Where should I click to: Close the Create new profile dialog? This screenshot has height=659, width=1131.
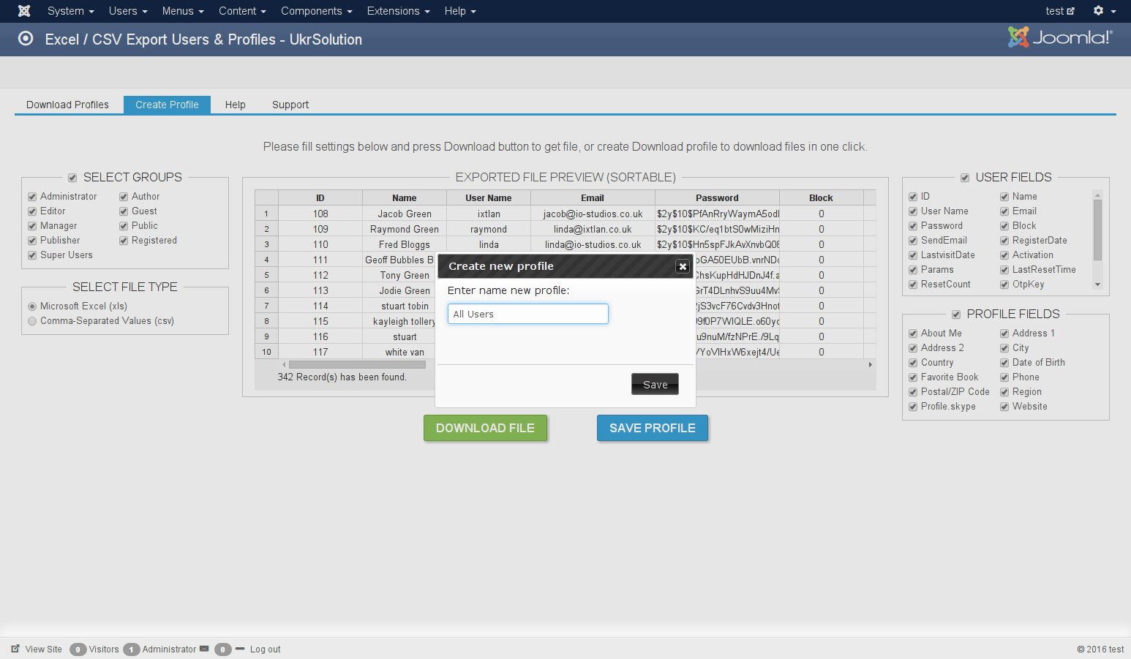[683, 266]
